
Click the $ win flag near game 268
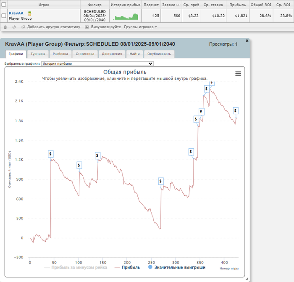point(161,181)
